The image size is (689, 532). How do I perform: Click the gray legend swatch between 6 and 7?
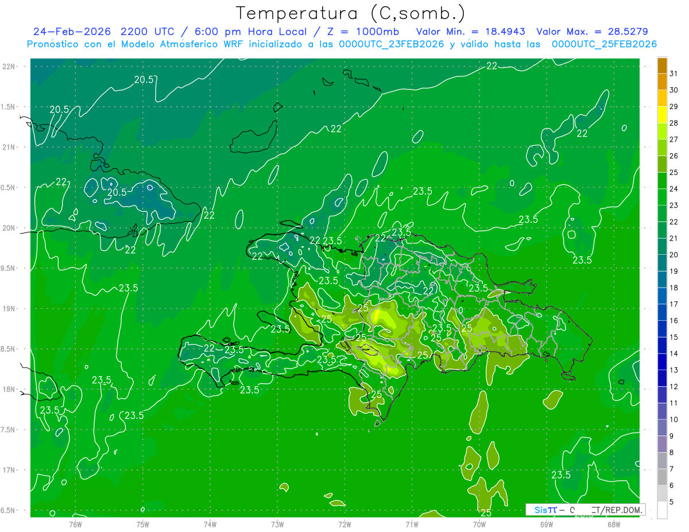[x=662, y=477]
